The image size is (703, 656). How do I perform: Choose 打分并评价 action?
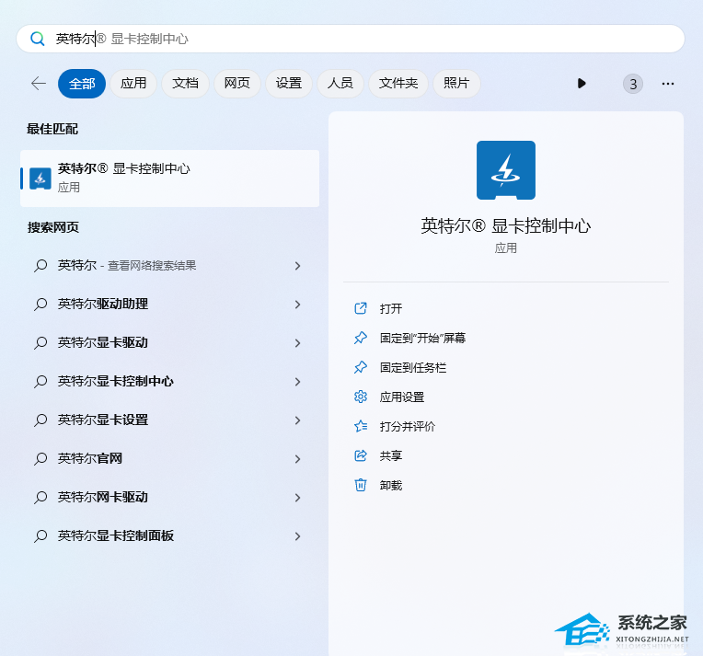[408, 426]
